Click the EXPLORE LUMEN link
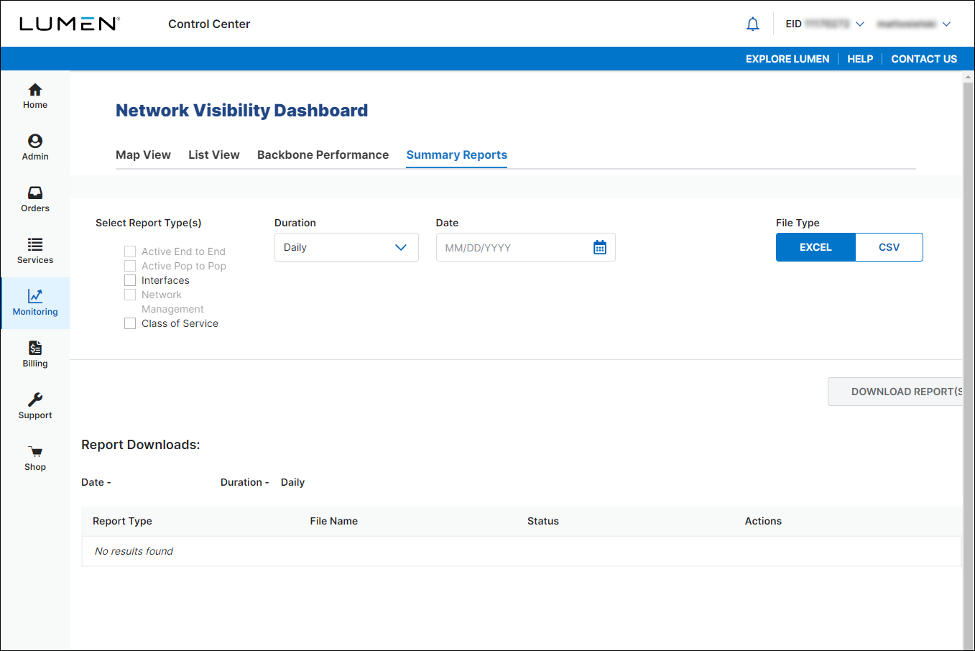Viewport: 975px width, 651px height. coord(787,59)
